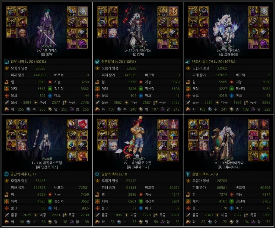
Task: Click the Lv.110 헤이트리드 character name
Action: click(138, 50)
